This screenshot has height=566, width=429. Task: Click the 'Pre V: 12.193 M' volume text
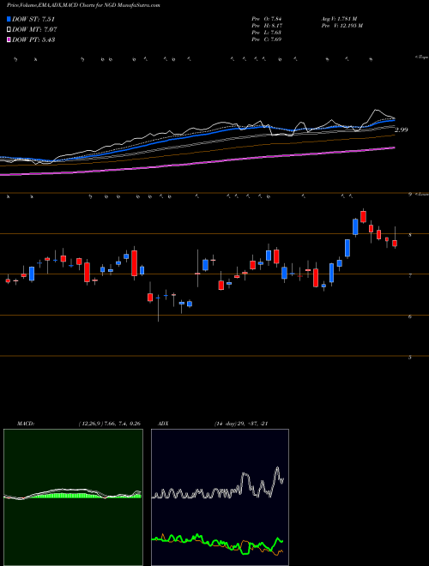[341, 26]
